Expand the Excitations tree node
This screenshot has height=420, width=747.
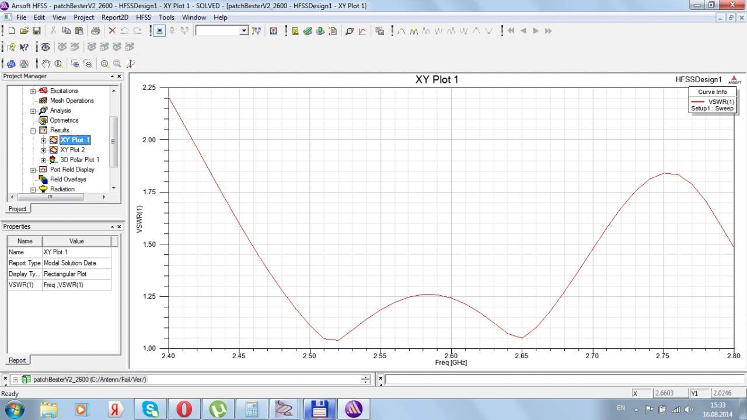point(33,91)
